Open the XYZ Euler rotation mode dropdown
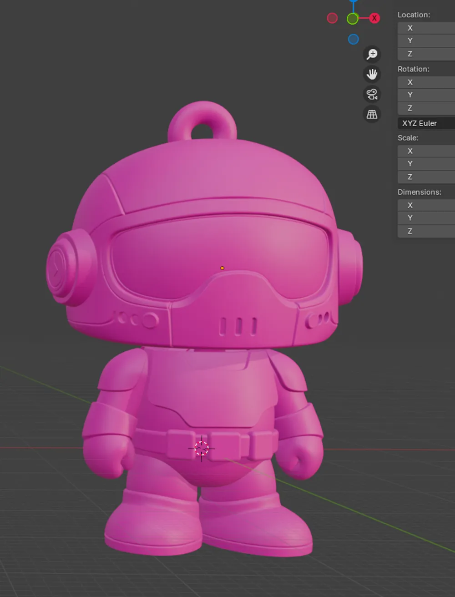Image resolution: width=455 pixels, height=597 pixels. 426,123
